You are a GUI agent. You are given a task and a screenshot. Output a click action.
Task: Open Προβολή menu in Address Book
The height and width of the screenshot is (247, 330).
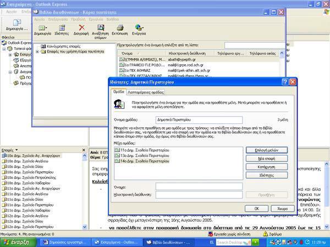click(78, 19)
